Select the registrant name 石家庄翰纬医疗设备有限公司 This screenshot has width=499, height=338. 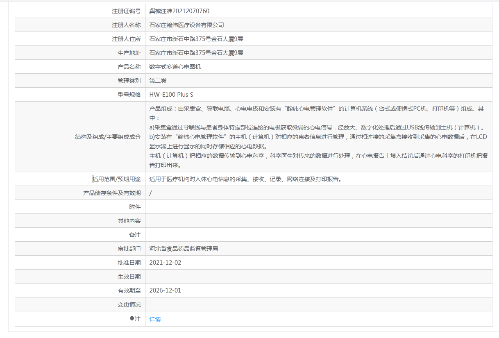[x=186, y=25]
